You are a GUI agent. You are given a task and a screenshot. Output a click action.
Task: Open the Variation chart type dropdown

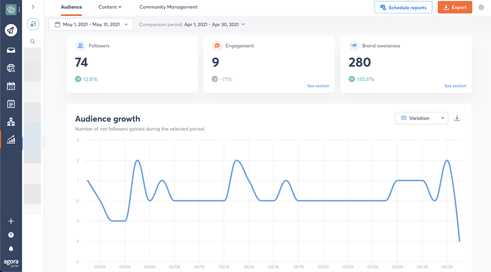pyautogui.click(x=421, y=118)
